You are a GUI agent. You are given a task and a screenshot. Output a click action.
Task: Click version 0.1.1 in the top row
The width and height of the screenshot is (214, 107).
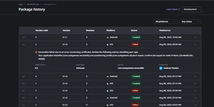coord(65,37)
